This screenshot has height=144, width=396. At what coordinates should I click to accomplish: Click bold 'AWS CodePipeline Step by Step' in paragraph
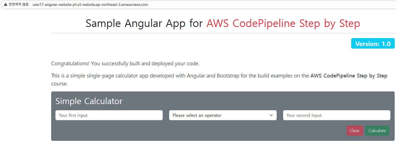349,76
